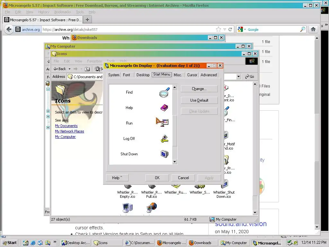Open the System tab
329x247 pixels.
coord(114,75)
